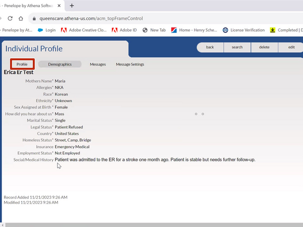The image size is (303, 227).
Task: Open the License Verification bookmark
Action: (x=244, y=30)
